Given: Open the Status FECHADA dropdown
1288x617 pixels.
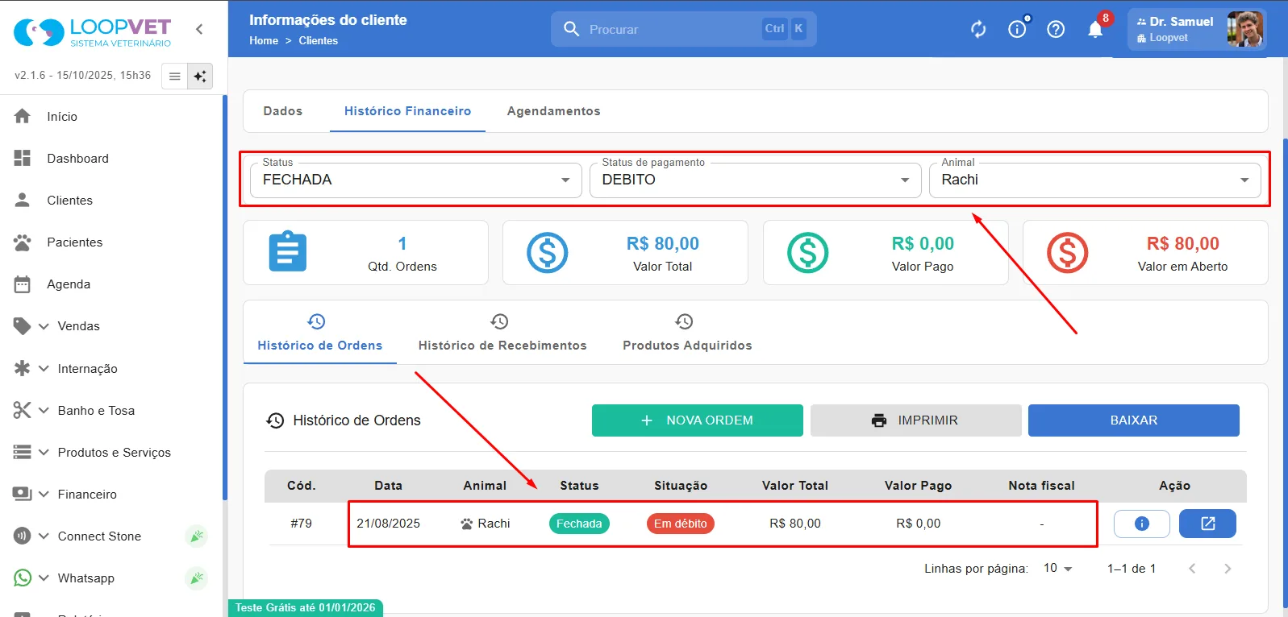Looking at the screenshot, I should click(416, 180).
